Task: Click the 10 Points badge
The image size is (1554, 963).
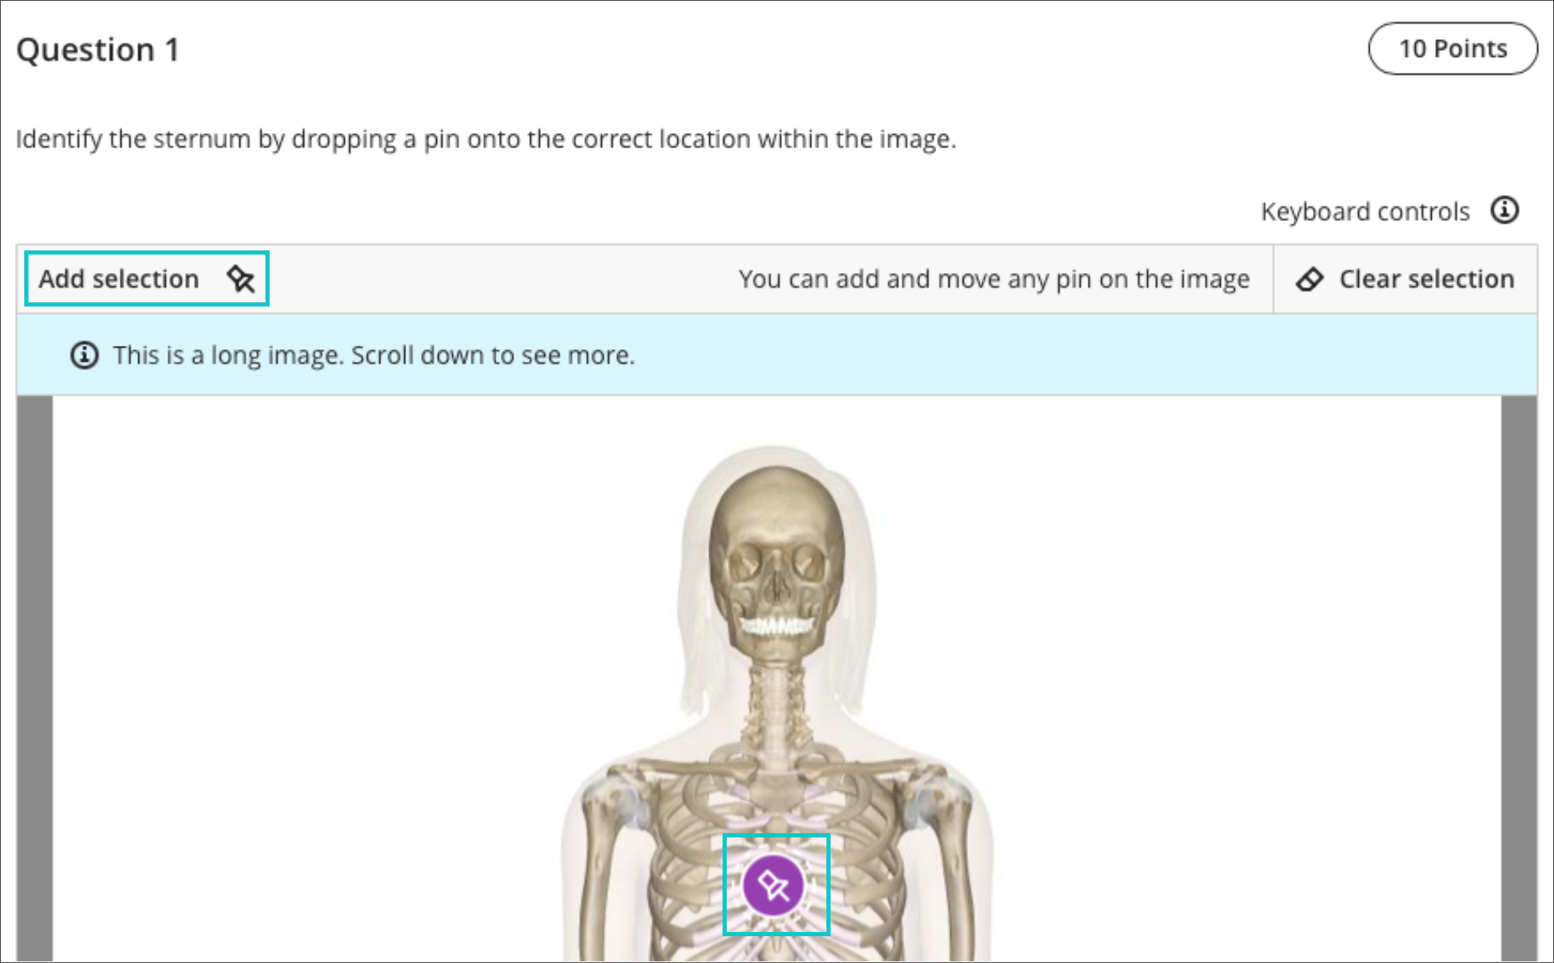Action: (x=1453, y=49)
